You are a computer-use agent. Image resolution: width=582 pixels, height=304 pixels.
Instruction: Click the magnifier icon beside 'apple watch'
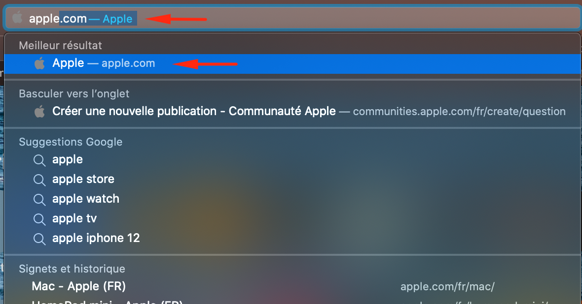40,200
